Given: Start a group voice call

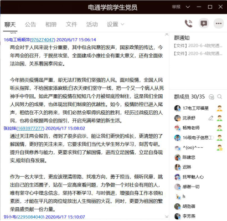Looking at the screenshot, I should (x=188, y=24).
